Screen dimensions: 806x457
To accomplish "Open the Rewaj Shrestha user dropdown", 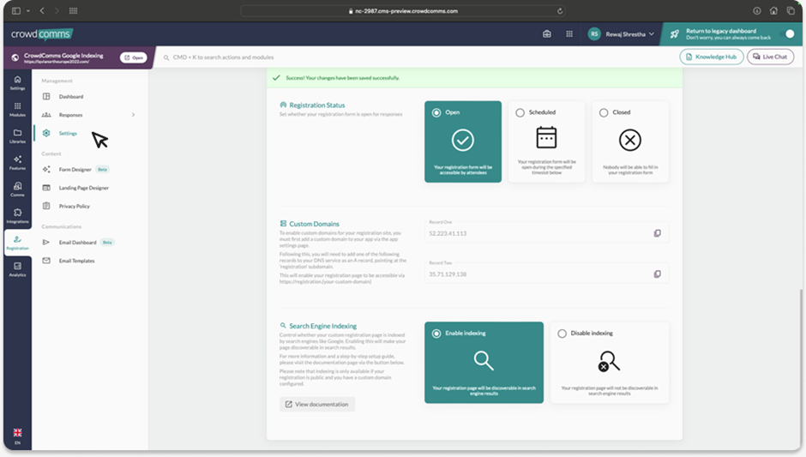I will point(622,34).
